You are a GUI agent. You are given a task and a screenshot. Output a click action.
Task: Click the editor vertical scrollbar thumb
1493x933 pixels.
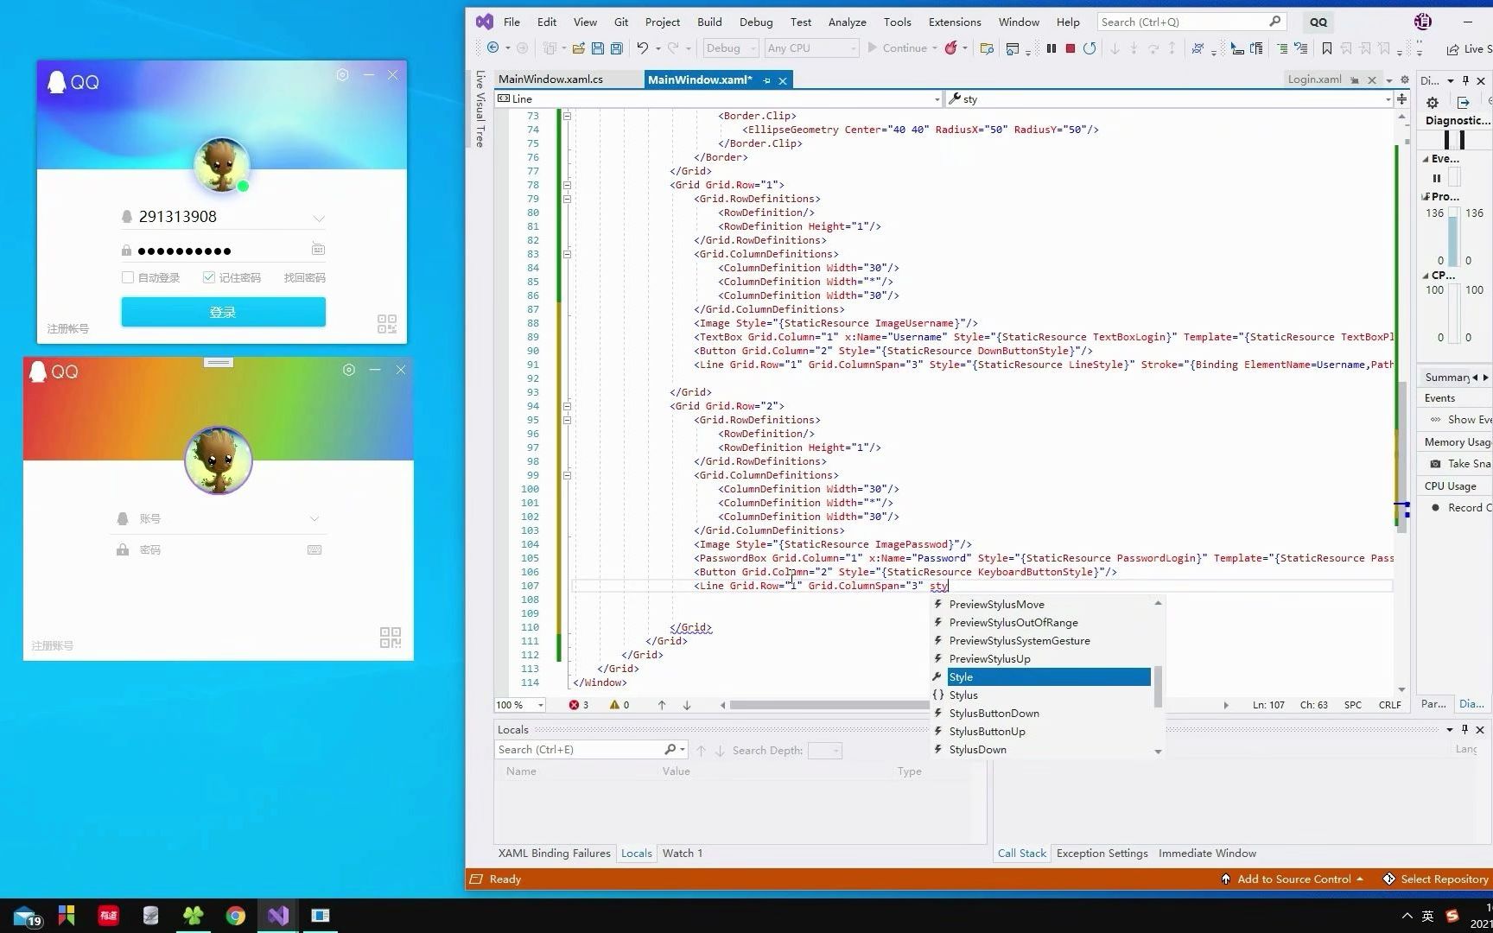(x=1401, y=458)
